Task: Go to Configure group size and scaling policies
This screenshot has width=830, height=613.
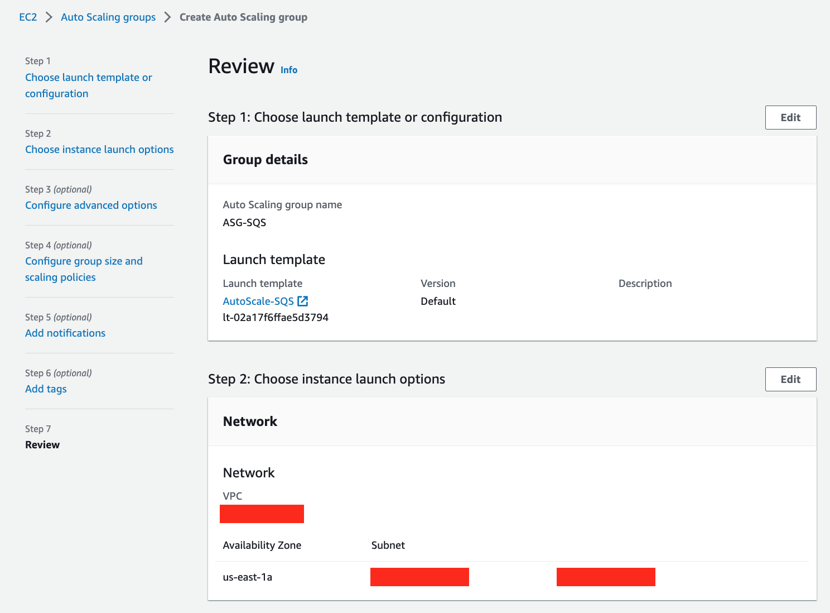Action: pyautogui.click(x=84, y=269)
